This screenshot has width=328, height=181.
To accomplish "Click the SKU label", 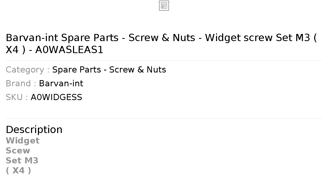I will point(17,97).
